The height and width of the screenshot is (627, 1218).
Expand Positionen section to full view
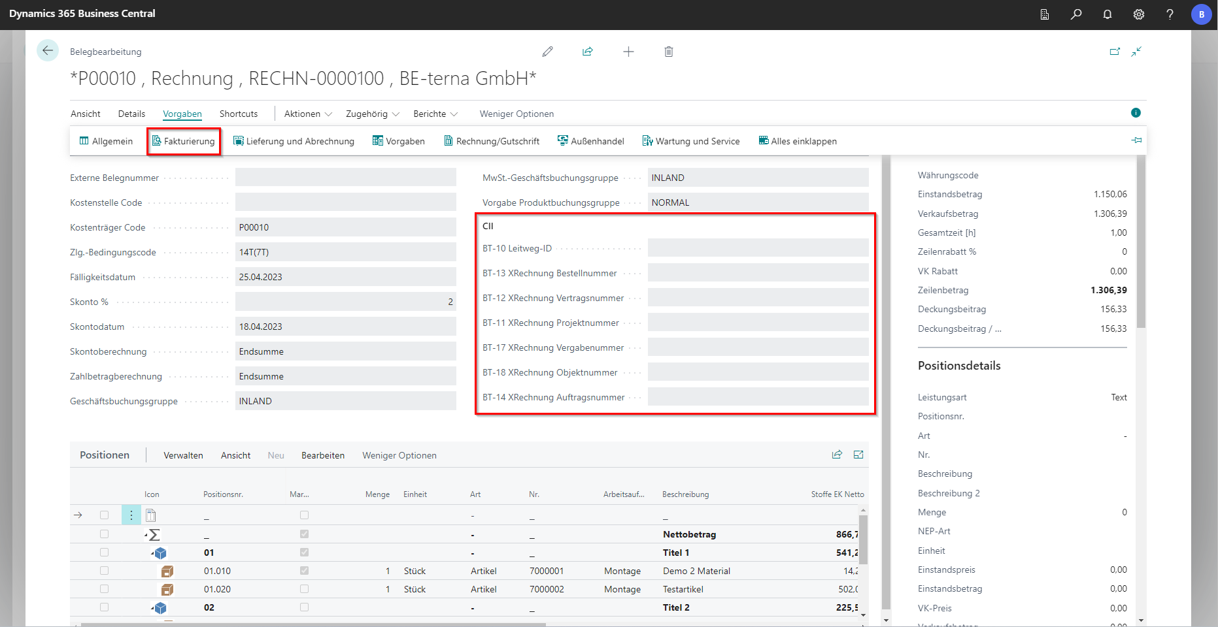coord(858,455)
